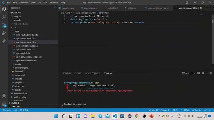214x120 pixels.
Task: Split the terminal panel
Action: [198, 73]
